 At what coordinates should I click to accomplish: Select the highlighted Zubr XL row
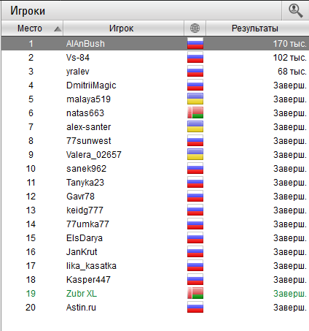pos(155,294)
